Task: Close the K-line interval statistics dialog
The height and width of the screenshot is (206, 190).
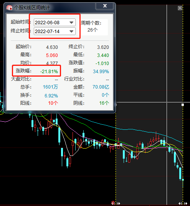Action: coord(105,6)
